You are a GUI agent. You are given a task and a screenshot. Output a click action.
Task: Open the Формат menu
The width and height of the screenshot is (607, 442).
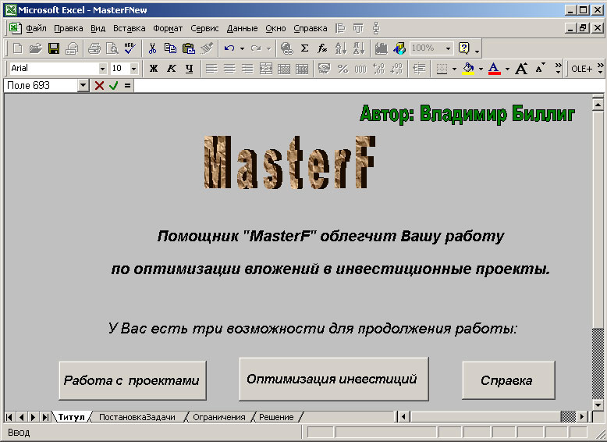pyautogui.click(x=168, y=28)
